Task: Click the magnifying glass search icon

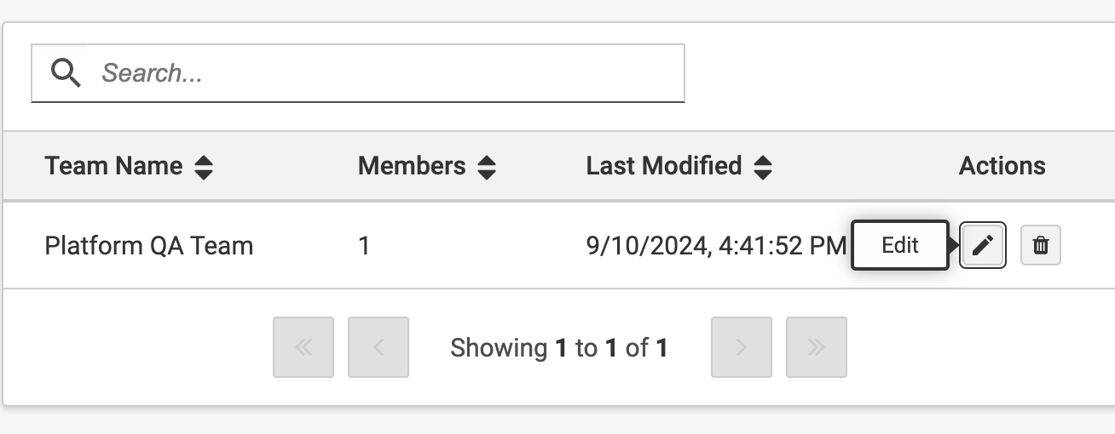Action: click(66, 73)
